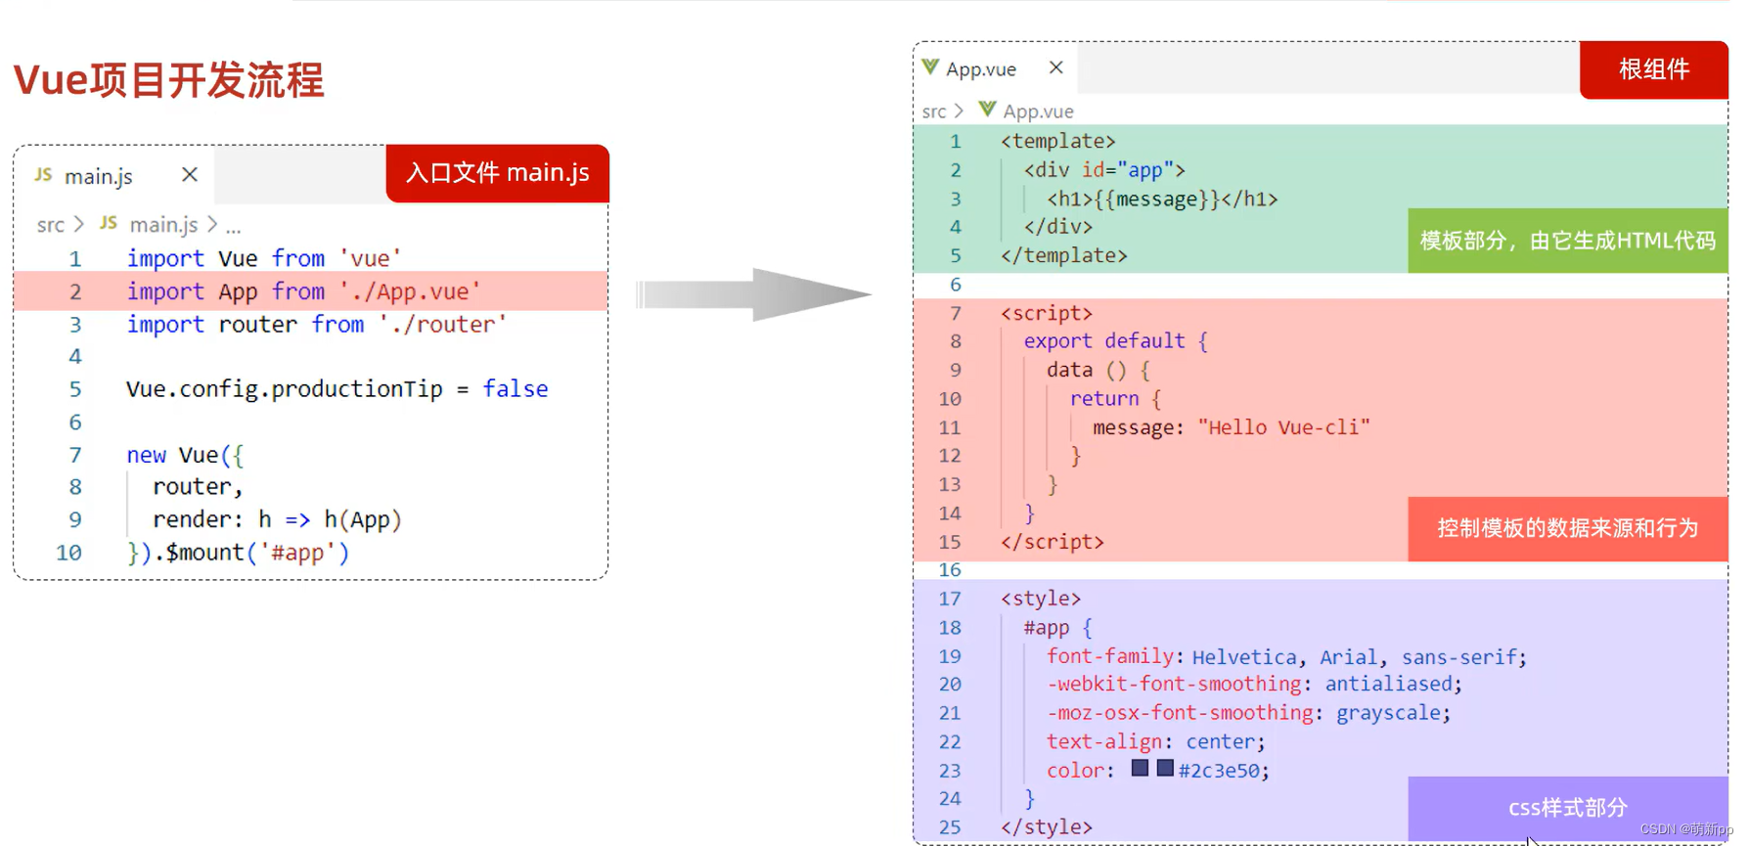
Task: Click the <div id="app"> line
Action: click(1104, 170)
